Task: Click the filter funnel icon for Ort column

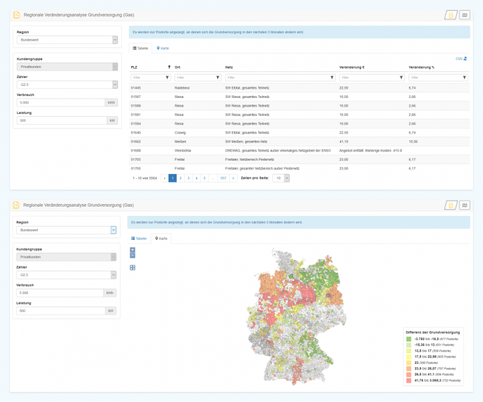Action: pos(217,77)
